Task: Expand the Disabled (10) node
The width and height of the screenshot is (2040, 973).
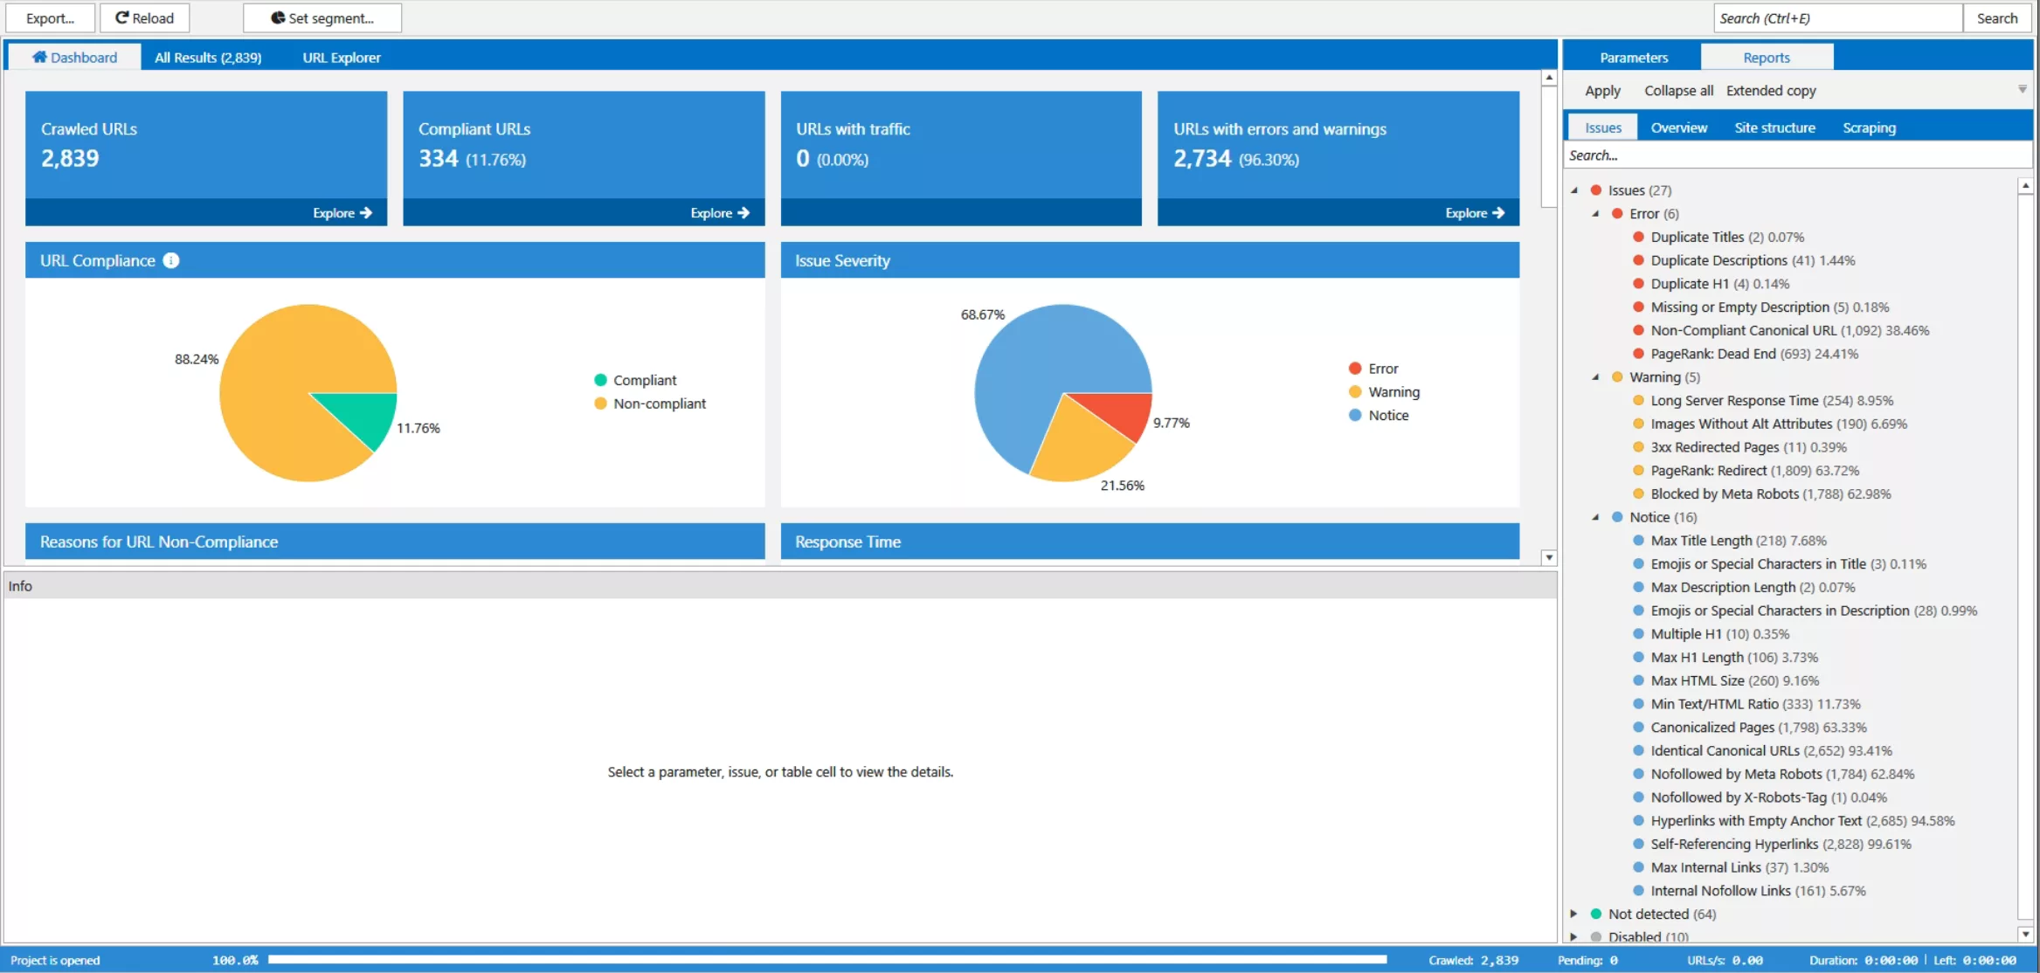Action: [x=1574, y=936]
